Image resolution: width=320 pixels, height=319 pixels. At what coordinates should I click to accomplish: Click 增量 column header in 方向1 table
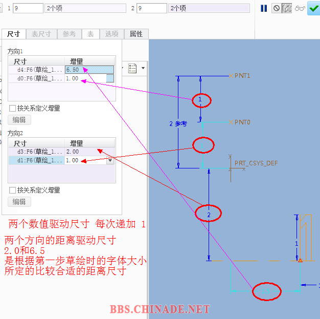(x=90, y=61)
